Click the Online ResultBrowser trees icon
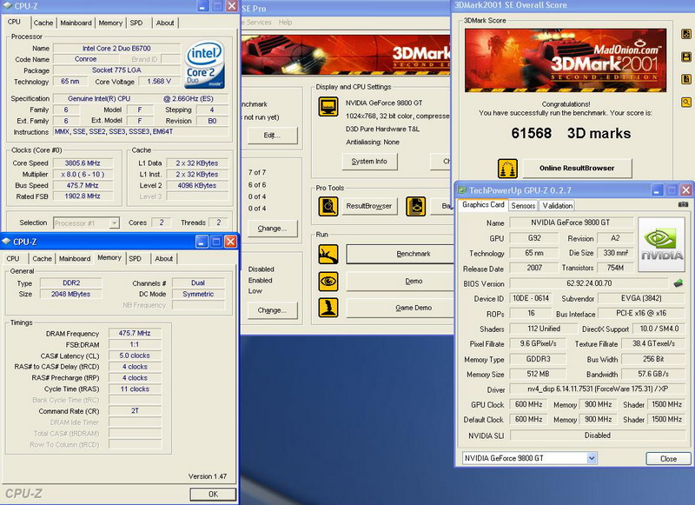 tap(507, 168)
